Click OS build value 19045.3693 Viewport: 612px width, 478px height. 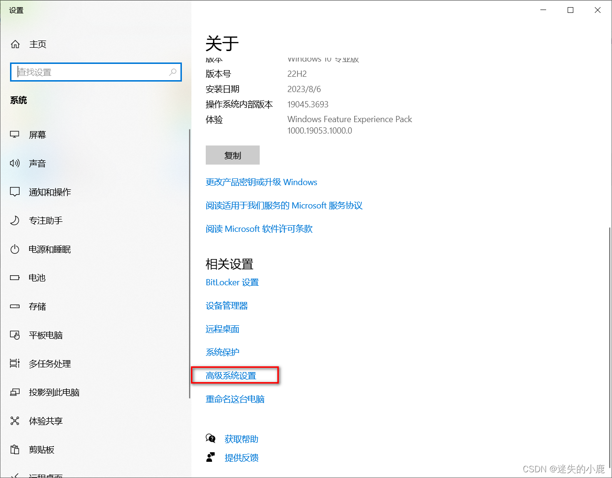(x=308, y=104)
